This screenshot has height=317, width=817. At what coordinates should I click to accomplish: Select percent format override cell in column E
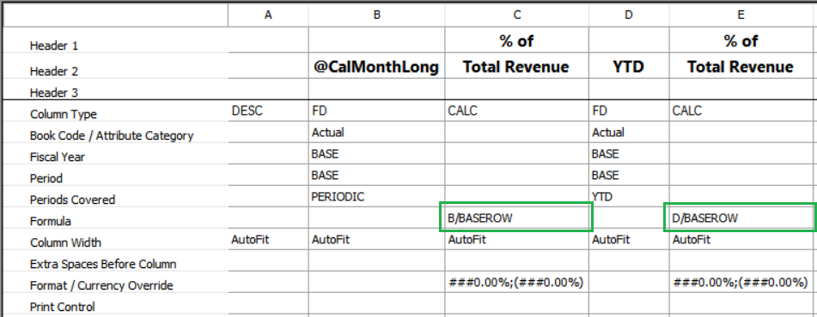741,282
